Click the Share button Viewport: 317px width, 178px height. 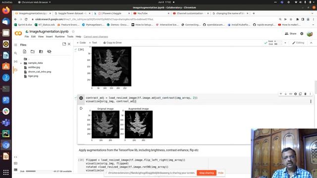(291, 34)
